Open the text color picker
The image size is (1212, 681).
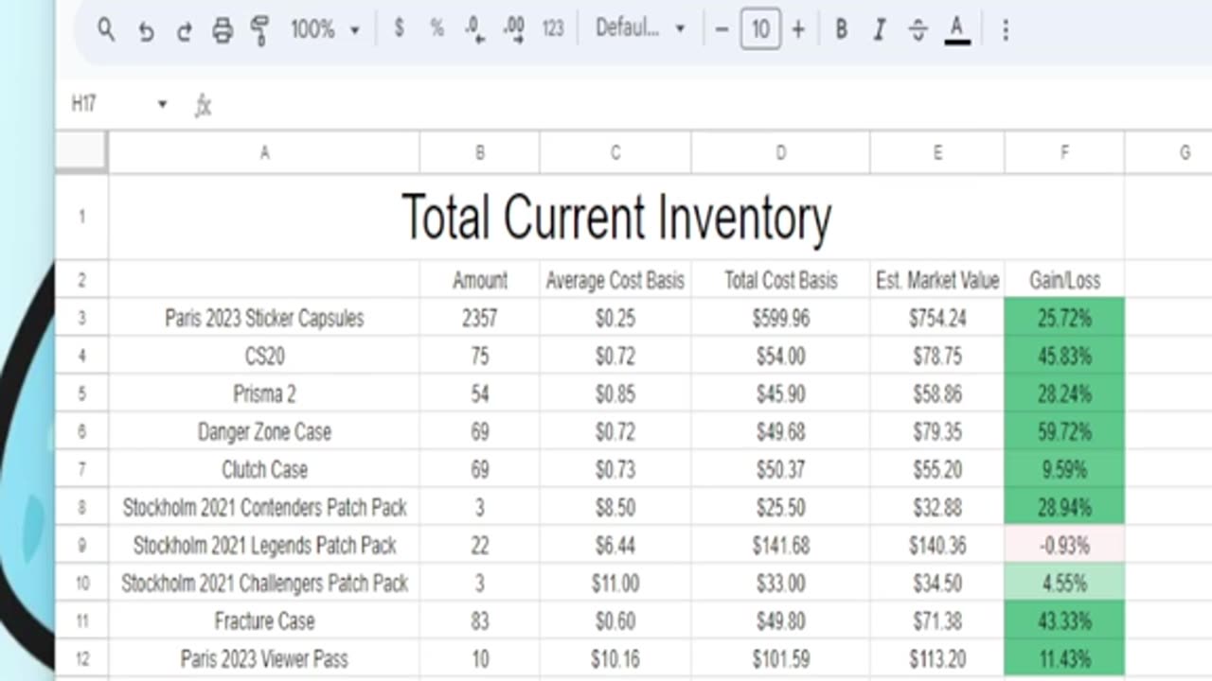pos(957,30)
